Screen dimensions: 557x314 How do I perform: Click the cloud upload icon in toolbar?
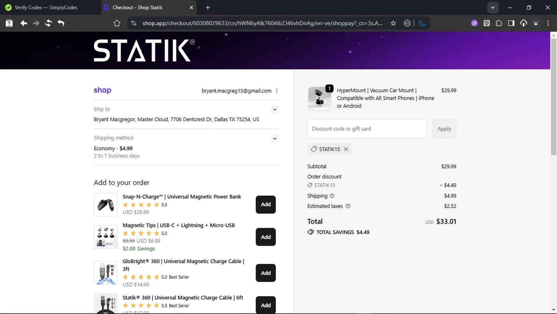(524, 23)
